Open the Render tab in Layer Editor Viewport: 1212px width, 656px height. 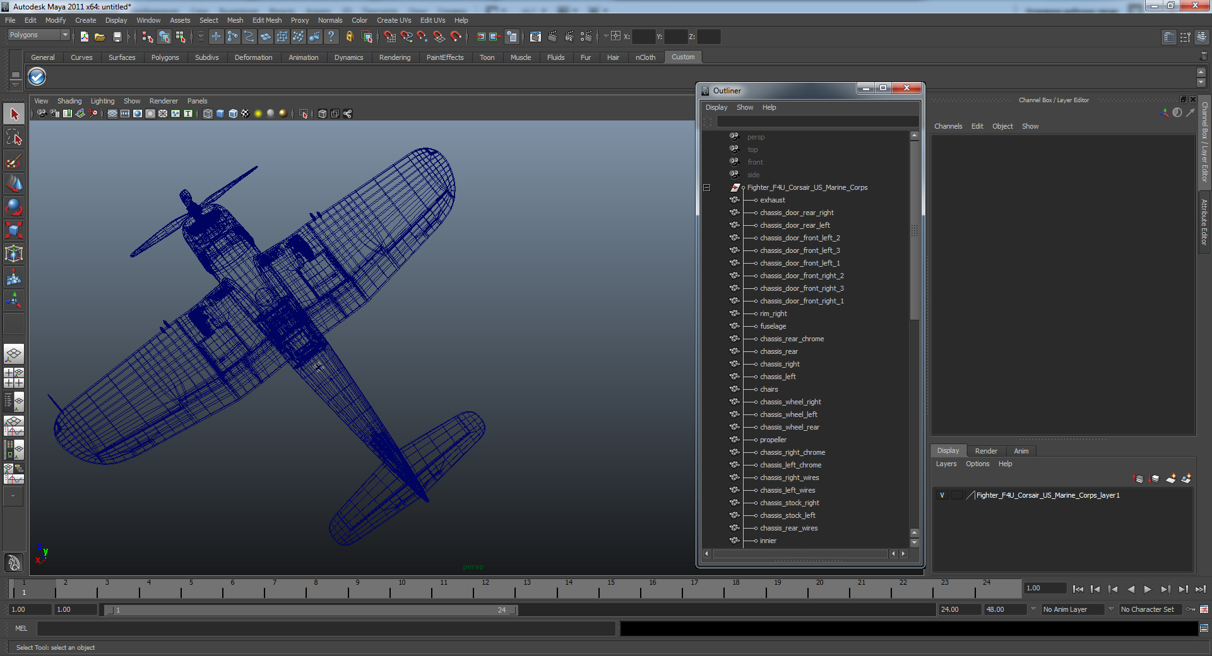tap(986, 451)
